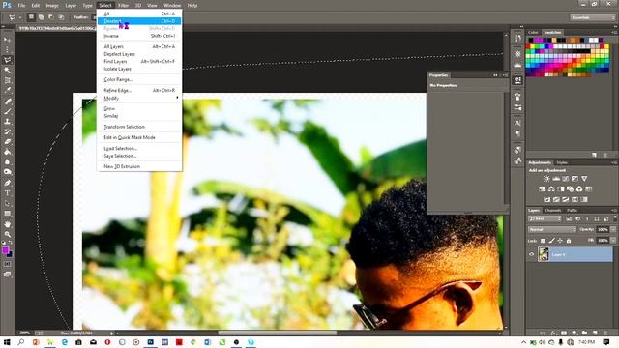Toggle Quick Mask mode button in toolbox
Screen dimensions: 619x348
click(7, 264)
